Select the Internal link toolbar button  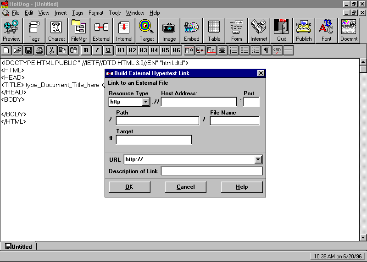[x=124, y=31]
